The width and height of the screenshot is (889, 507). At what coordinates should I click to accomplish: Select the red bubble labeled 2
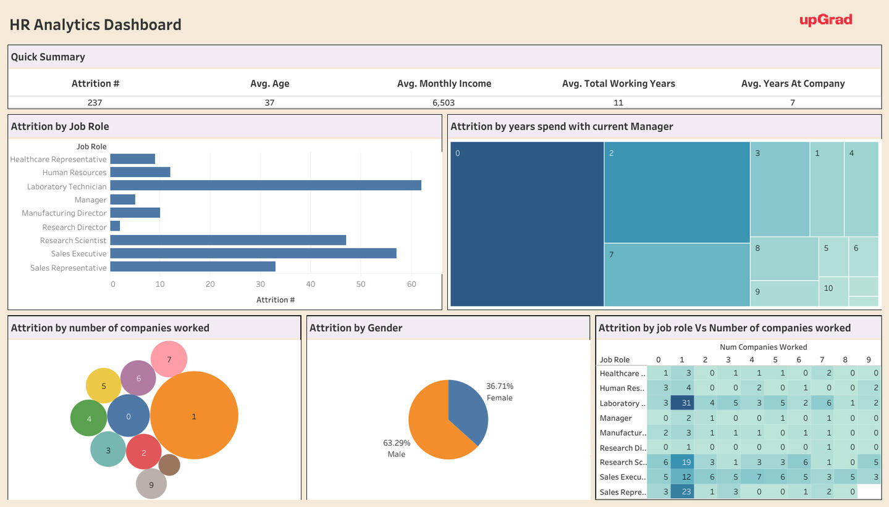(x=144, y=452)
